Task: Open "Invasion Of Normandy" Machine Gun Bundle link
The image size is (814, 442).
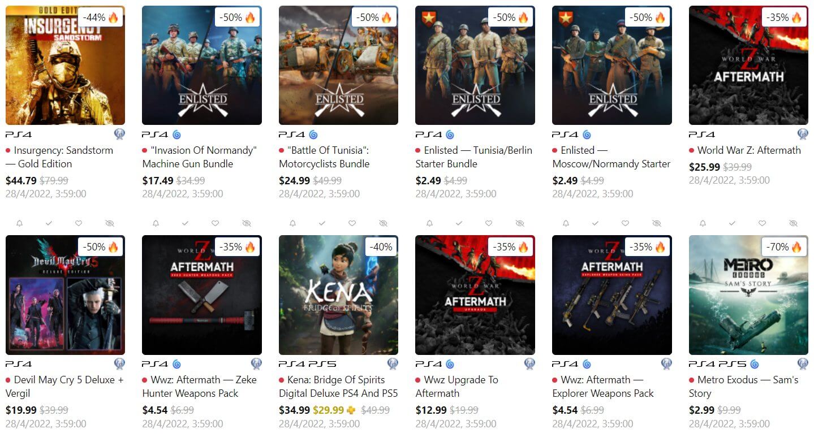Action: coord(200,157)
